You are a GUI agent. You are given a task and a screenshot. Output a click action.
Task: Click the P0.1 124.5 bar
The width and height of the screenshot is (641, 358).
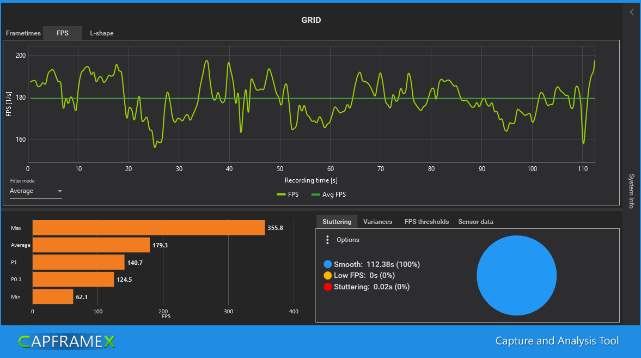(x=73, y=280)
